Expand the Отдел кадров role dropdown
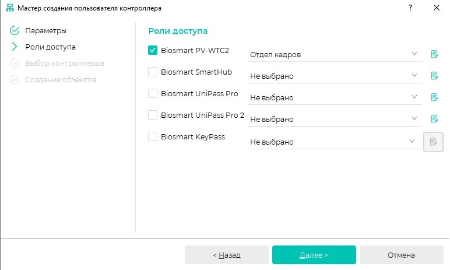 (x=335, y=54)
